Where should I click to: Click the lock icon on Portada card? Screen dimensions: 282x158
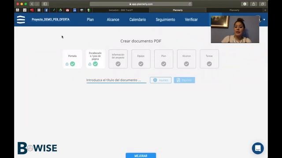point(67,64)
